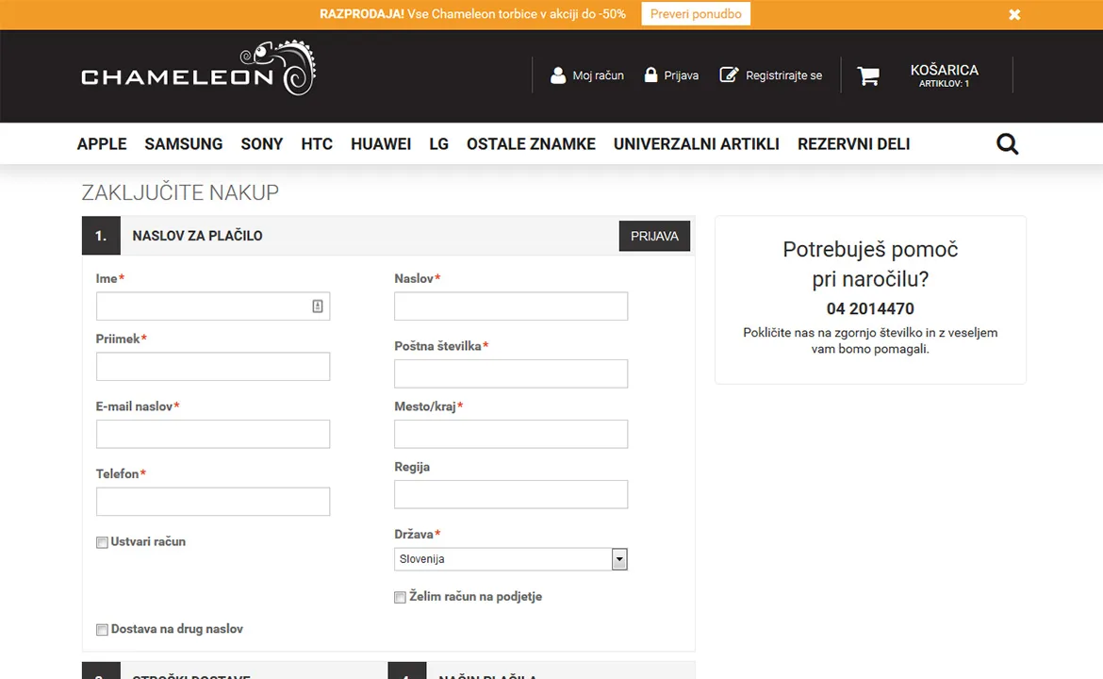The height and width of the screenshot is (679, 1103).
Task: Open the KOŠARICA cart summary
Action: point(944,75)
